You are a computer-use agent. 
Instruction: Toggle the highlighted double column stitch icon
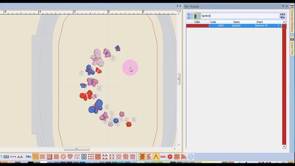142,157
